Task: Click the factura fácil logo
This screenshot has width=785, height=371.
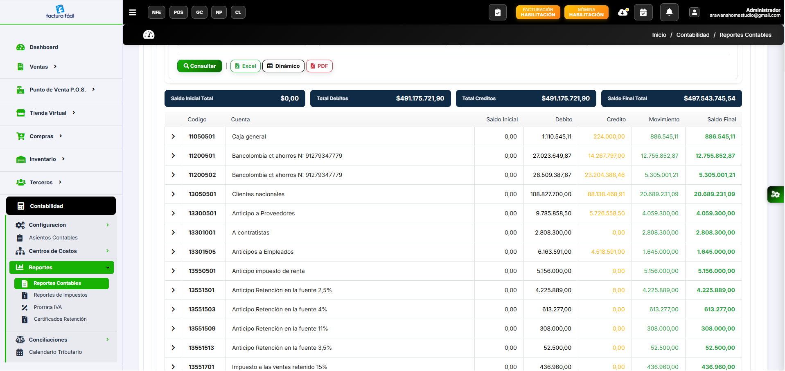Action: pos(60,11)
